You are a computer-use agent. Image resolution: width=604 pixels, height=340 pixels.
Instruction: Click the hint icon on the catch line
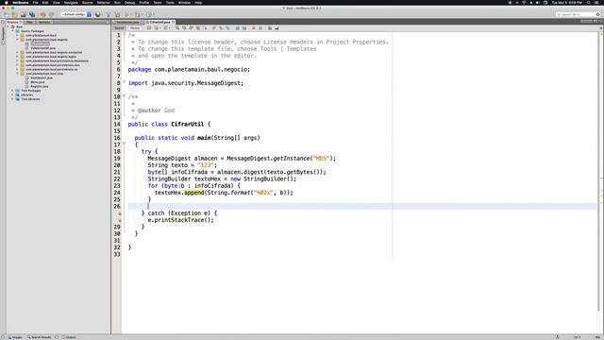click(x=119, y=213)
